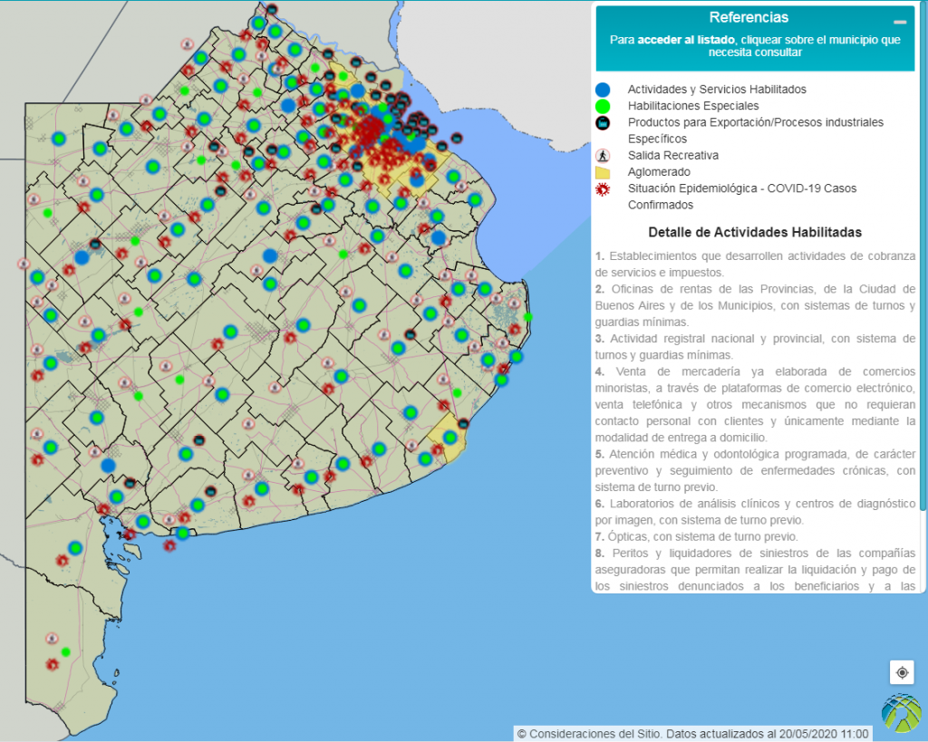Screen dimensions: 928x742
Task: Click the 'Salida Recreativa' legend label
Action: 673,156
